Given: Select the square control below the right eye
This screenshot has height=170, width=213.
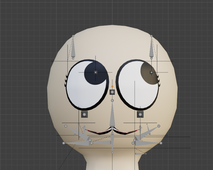Looking at the screenshot, I should click(140, 114).
